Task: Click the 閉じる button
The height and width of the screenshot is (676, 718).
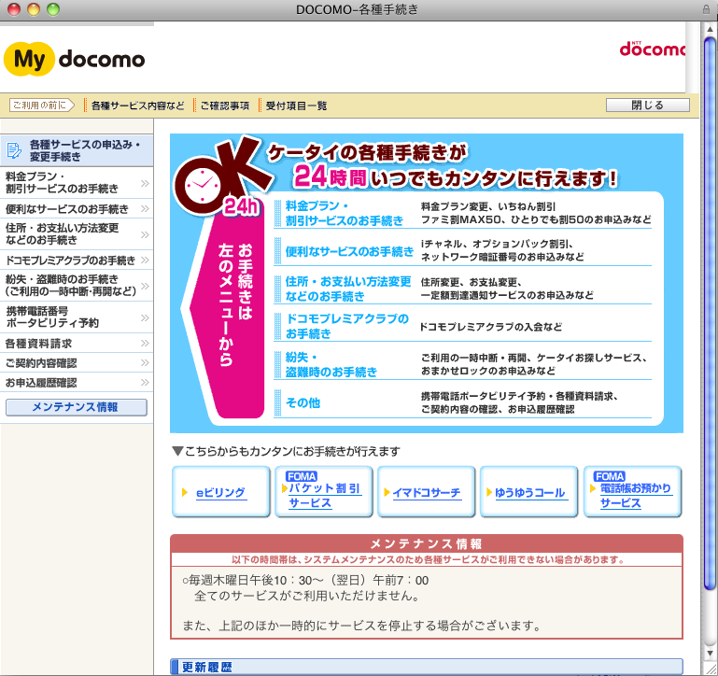Action: (647, 106)
